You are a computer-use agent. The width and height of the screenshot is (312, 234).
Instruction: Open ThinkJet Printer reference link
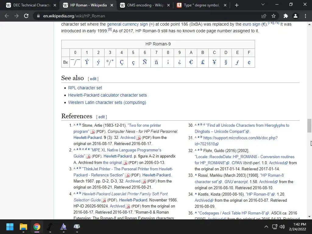point(127,169)
